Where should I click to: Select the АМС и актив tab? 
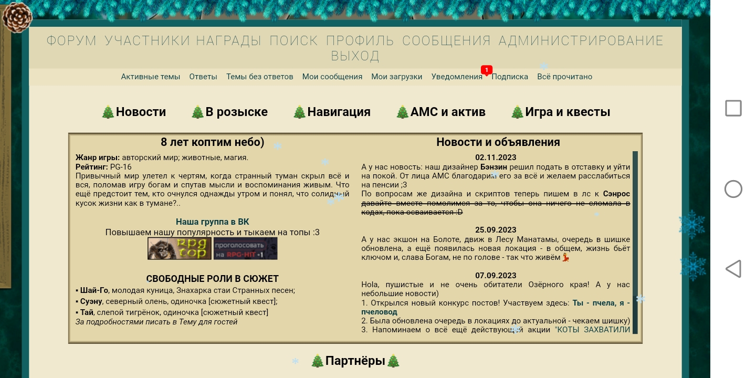(x=441, y=112)
